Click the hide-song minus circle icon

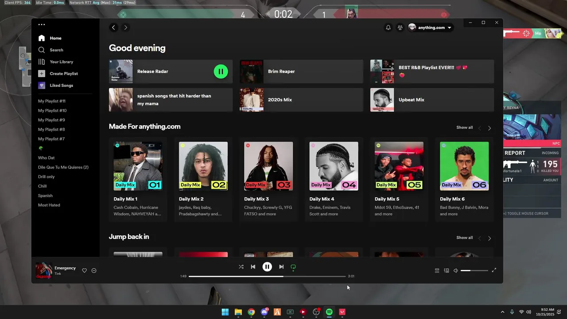[94, 271]
